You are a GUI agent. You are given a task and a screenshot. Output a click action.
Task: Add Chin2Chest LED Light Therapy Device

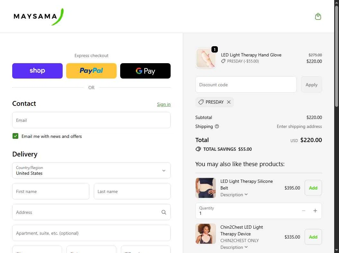313,237
